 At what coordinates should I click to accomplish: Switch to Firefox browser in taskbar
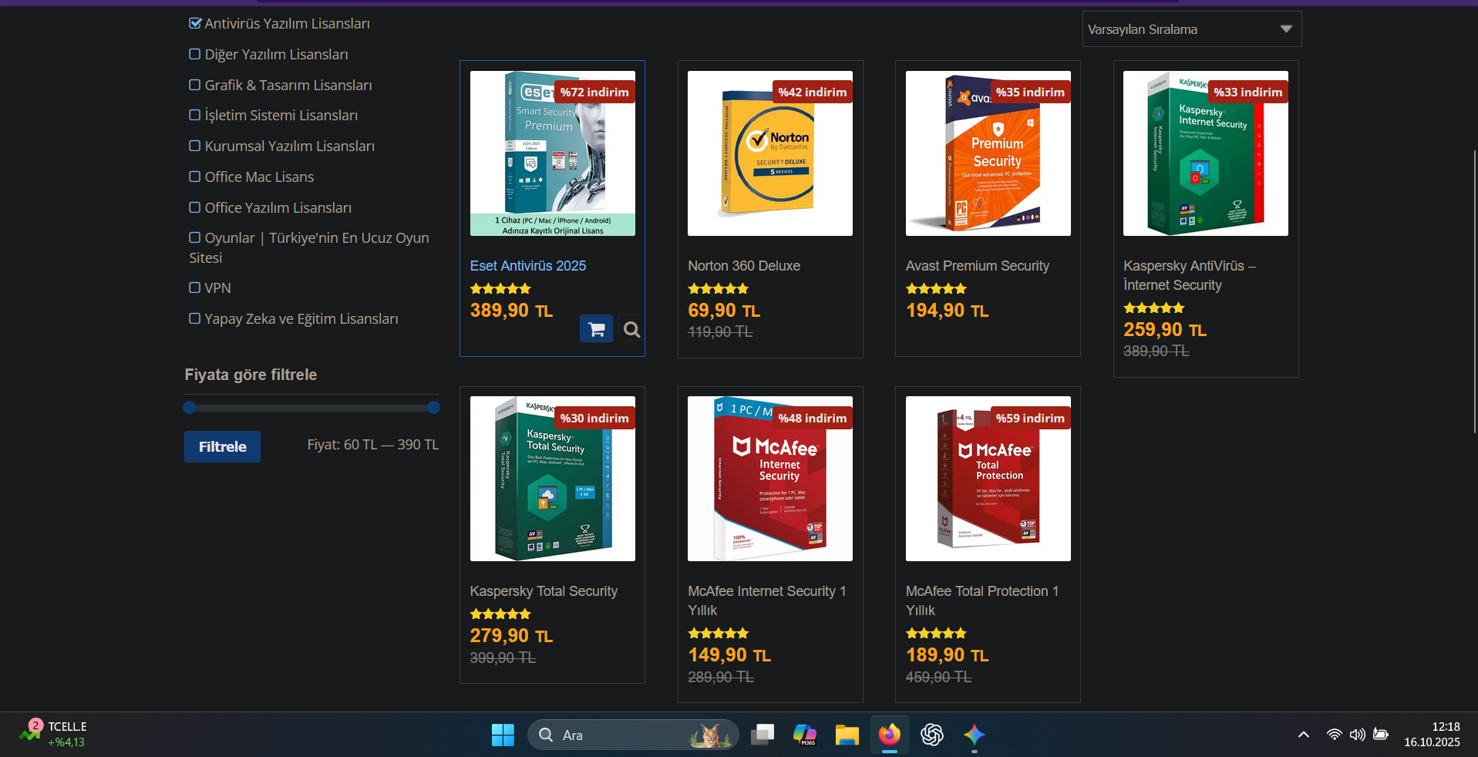[x=889, y=735]
